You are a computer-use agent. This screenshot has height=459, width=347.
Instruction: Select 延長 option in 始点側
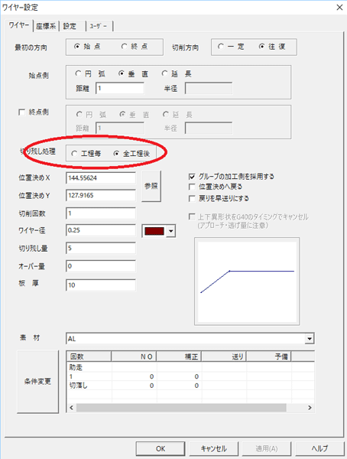click(x=177, y=73)
